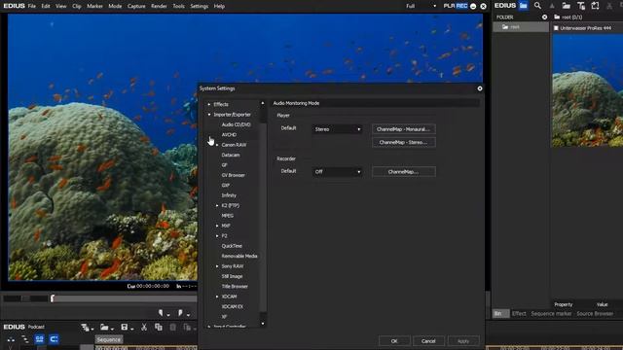Click settings tree scrollbar down arrow
Image resolution: width=623 pixels, height=350 pixels.
click(x=263, y=324)
